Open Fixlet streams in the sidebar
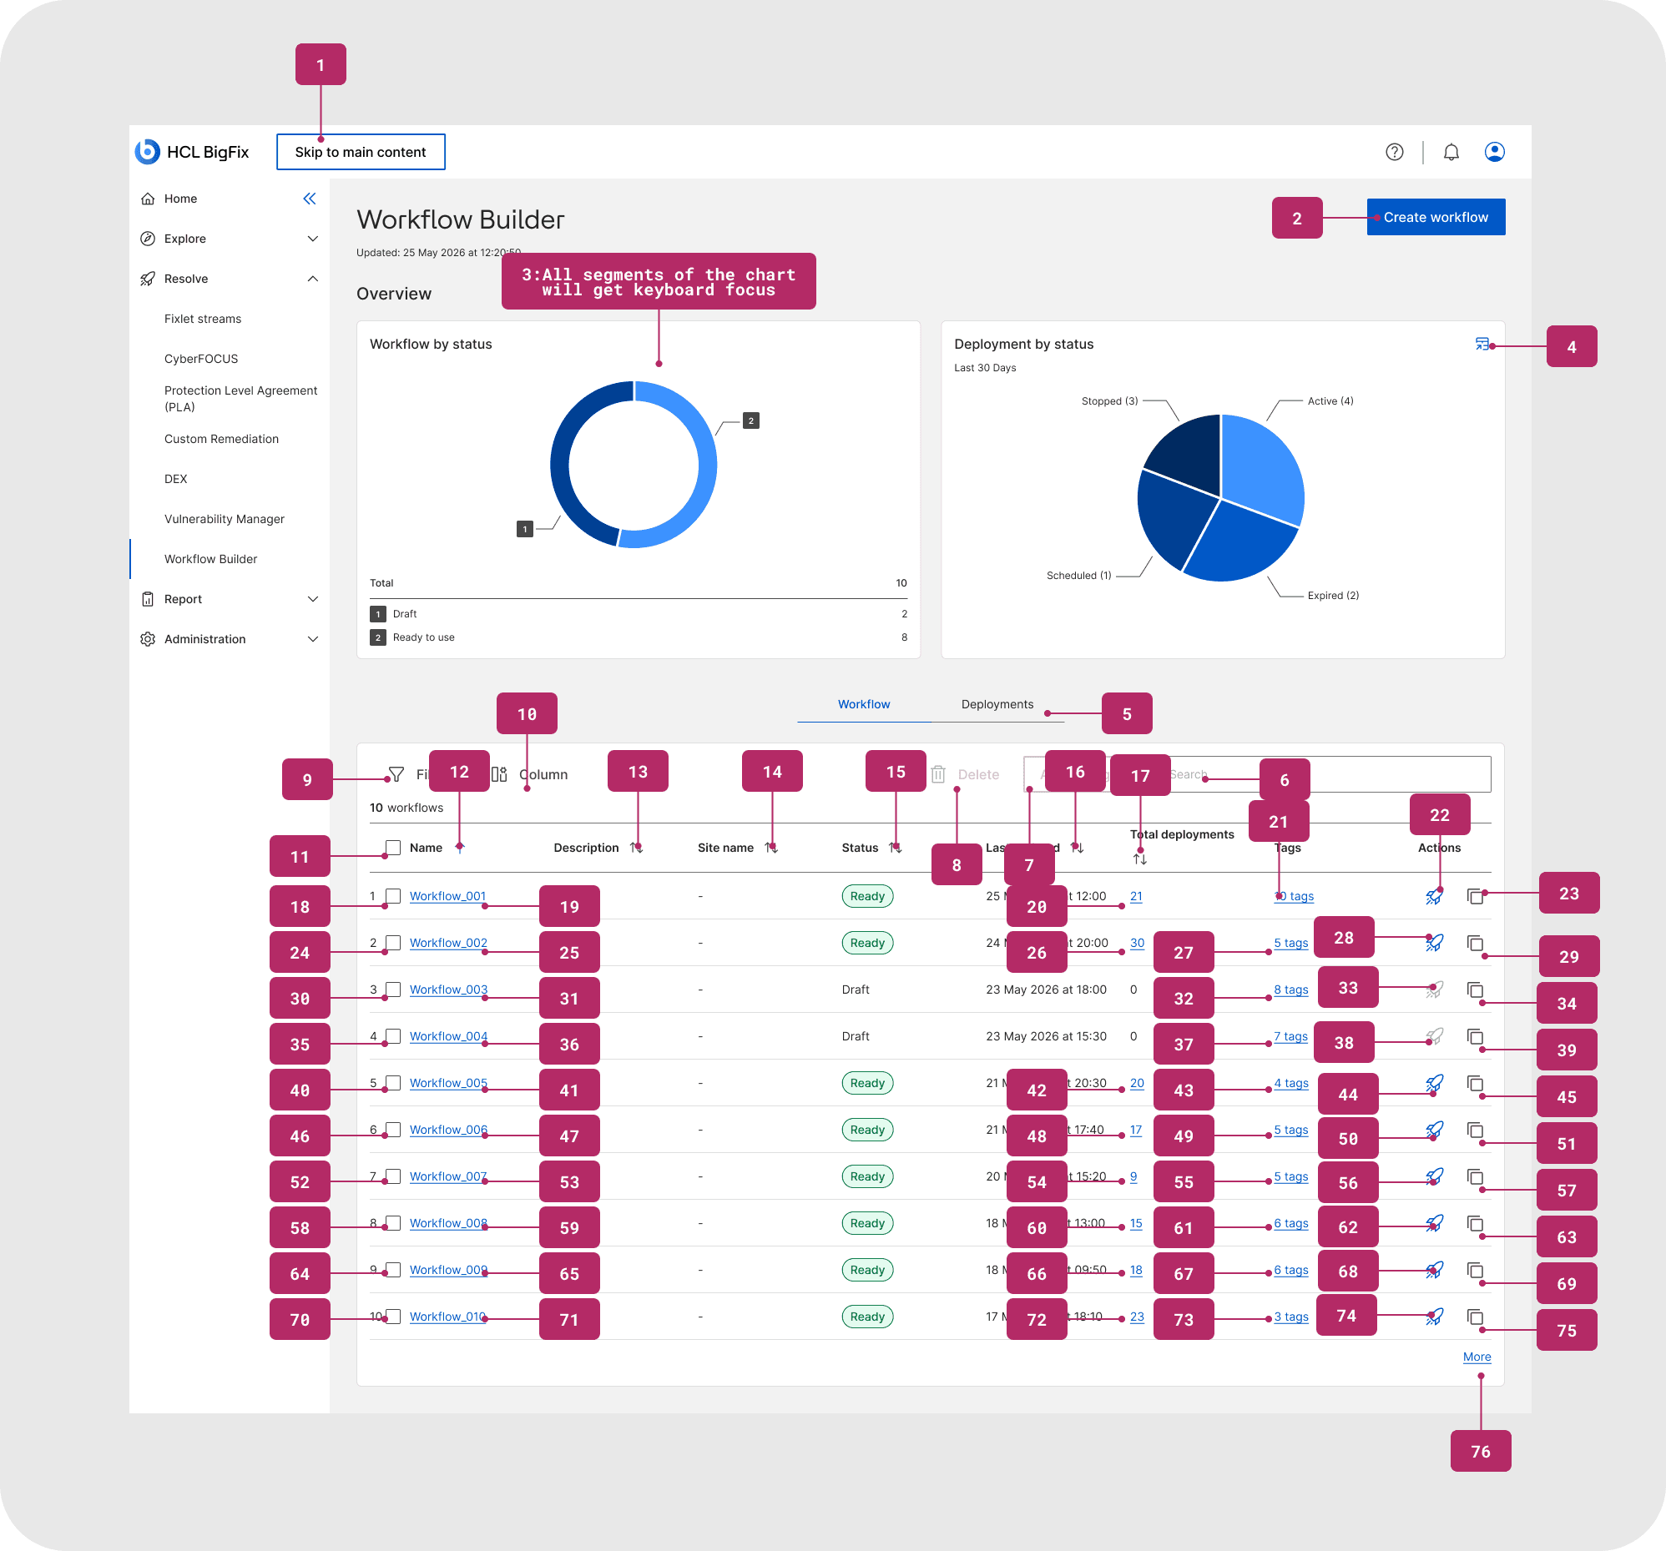 (x=203, y=319)
